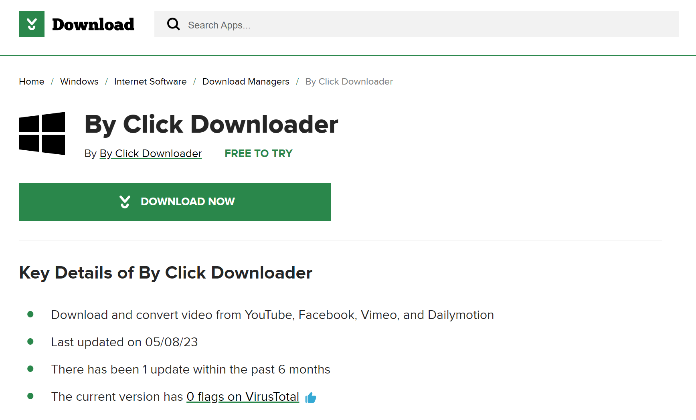Click the FREE TO TRY label

(x=258, y=153)
